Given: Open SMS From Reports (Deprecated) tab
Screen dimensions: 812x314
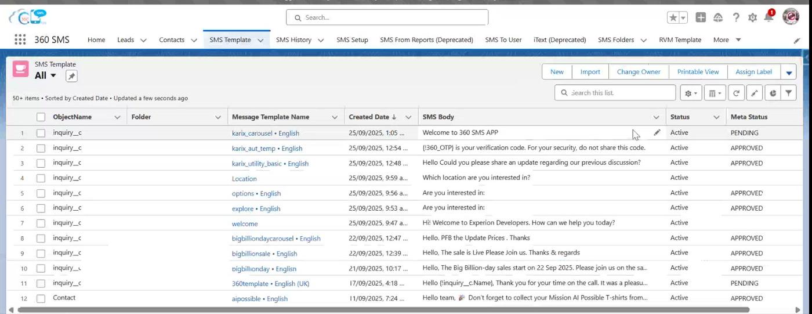Looking at the screenshot, I should [x=426, y=40].
